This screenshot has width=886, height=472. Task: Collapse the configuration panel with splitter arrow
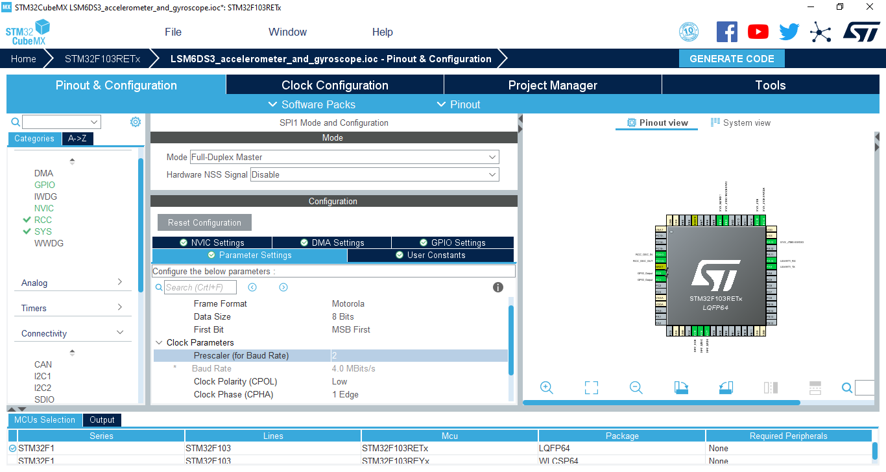(x=520, y=119)
